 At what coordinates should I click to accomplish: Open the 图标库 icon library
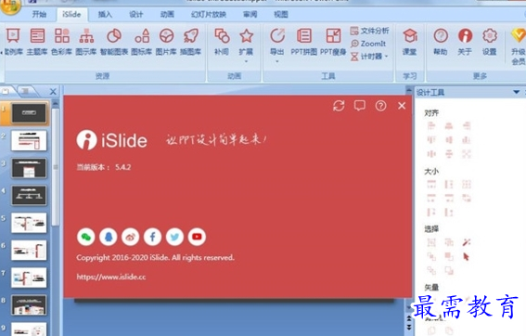click(142, 42)
